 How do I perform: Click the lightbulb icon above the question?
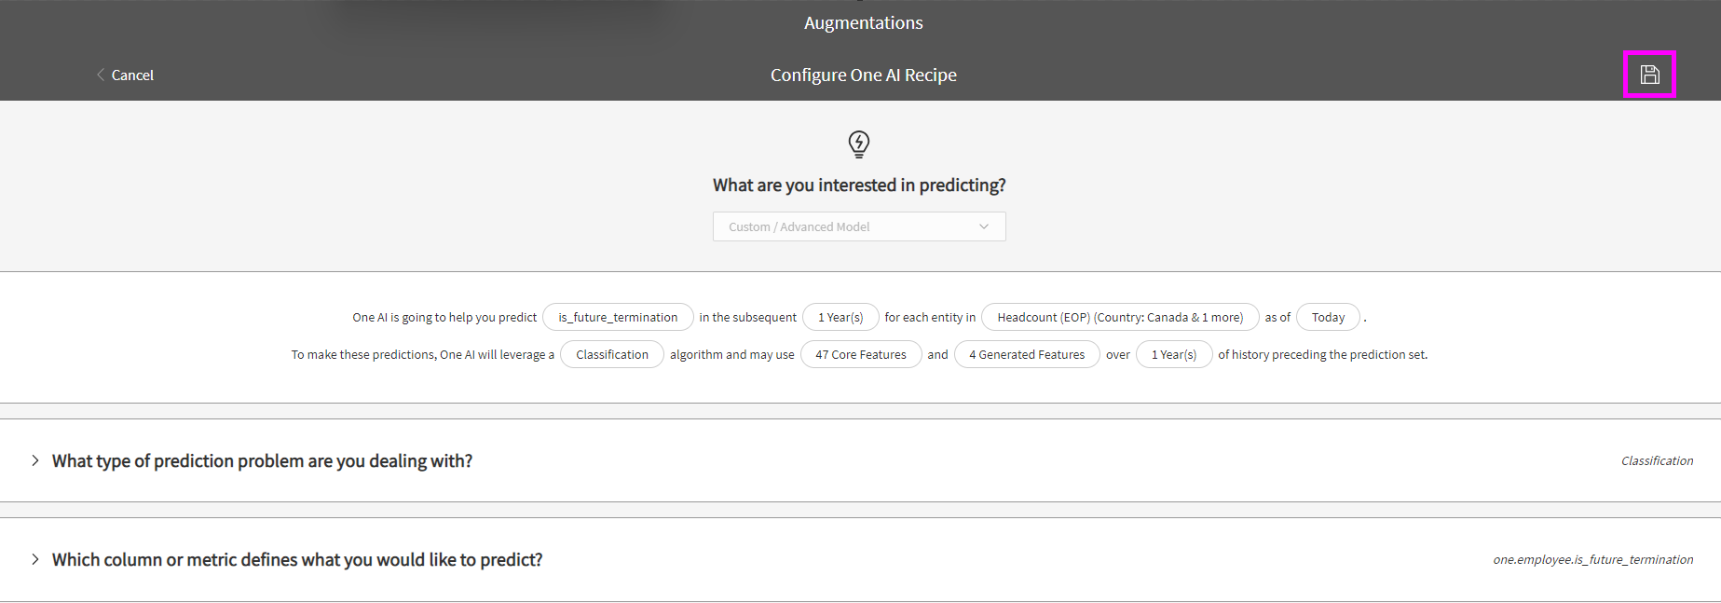click(859, 144)
